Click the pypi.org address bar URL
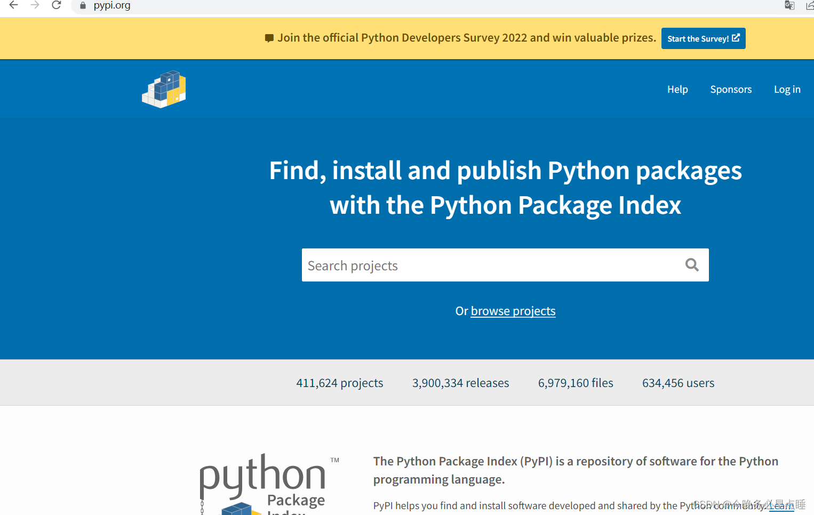Screen dimensions: 814x515 pos(112,5)
